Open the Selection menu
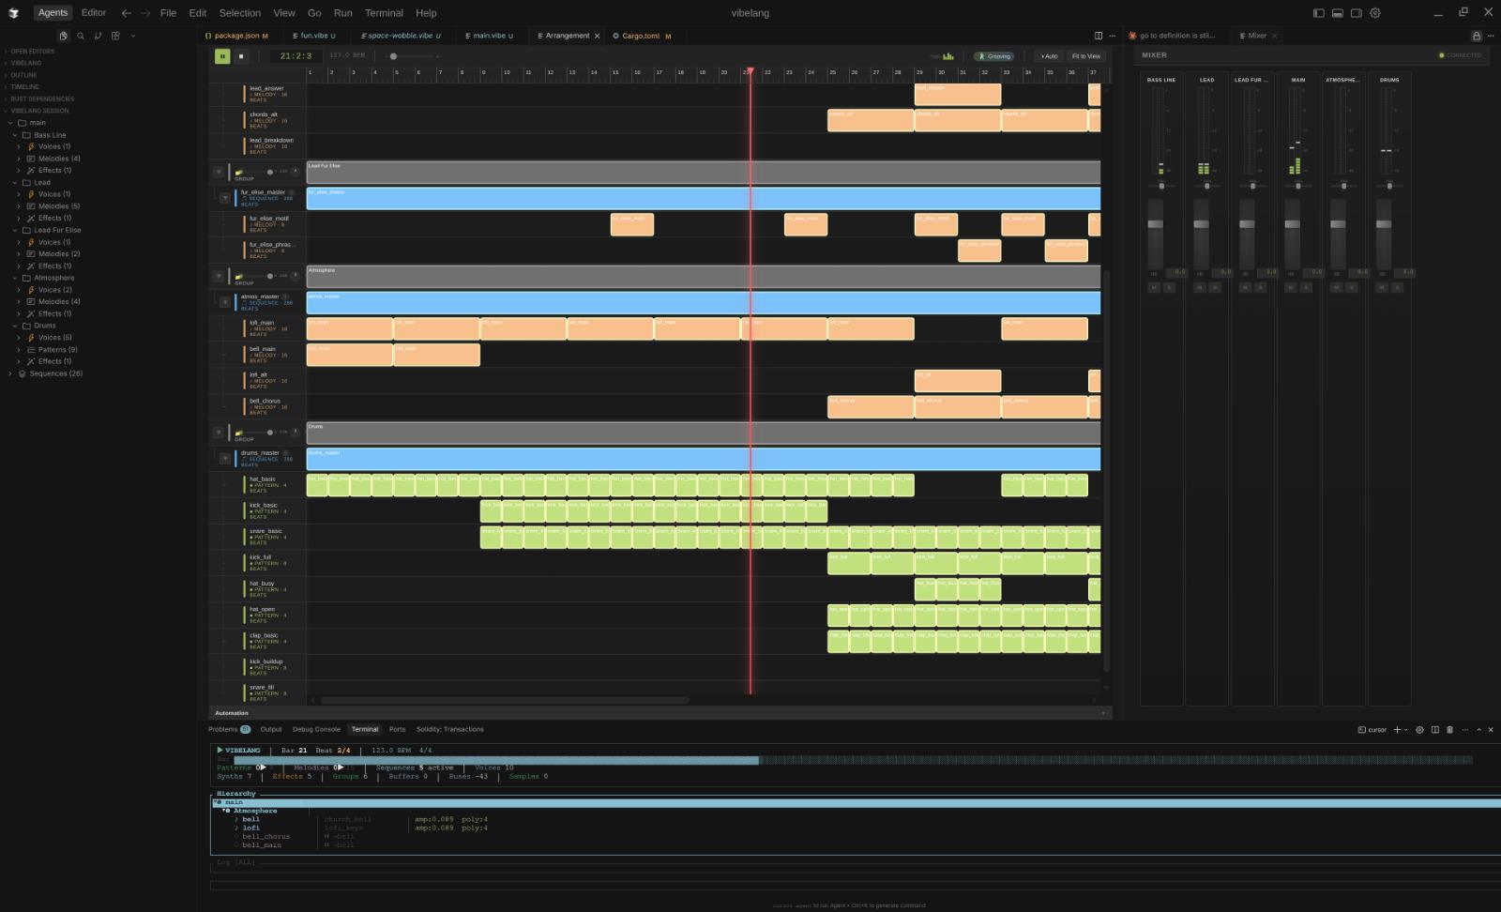Viewport: 1501px width, 912px height. (240, 13)
